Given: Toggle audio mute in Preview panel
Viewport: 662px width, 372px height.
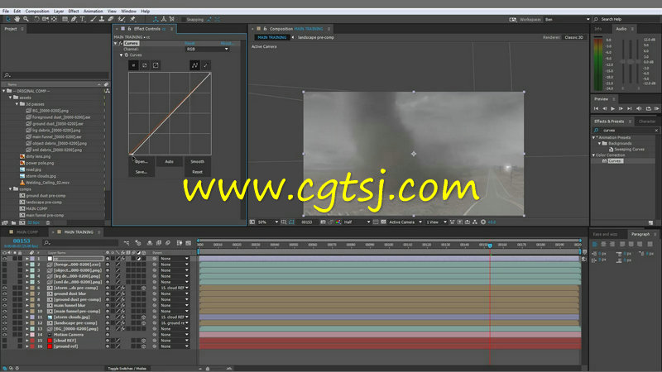Looking at the screenshot, I should click(x=639, y=108).
